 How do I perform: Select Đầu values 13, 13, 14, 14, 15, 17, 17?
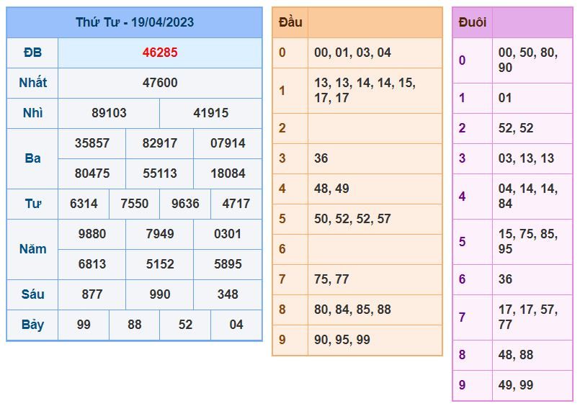365,90
